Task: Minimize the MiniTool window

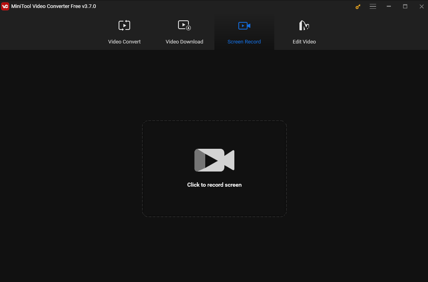Action: pos(388,6)
